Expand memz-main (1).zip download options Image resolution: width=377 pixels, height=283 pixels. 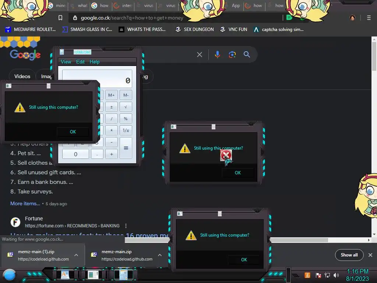click(76, 255)
